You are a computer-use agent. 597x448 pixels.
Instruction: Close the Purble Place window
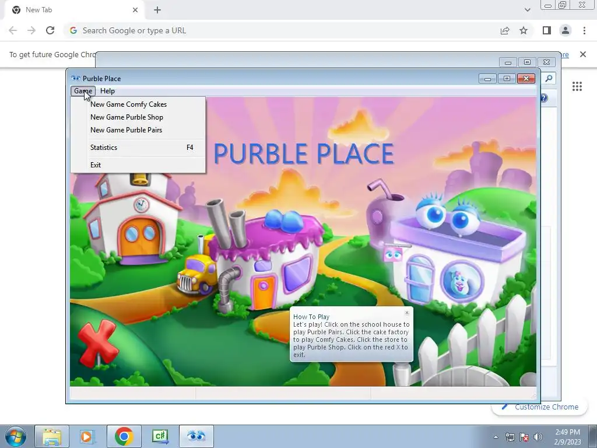click(x=526, y=79)
